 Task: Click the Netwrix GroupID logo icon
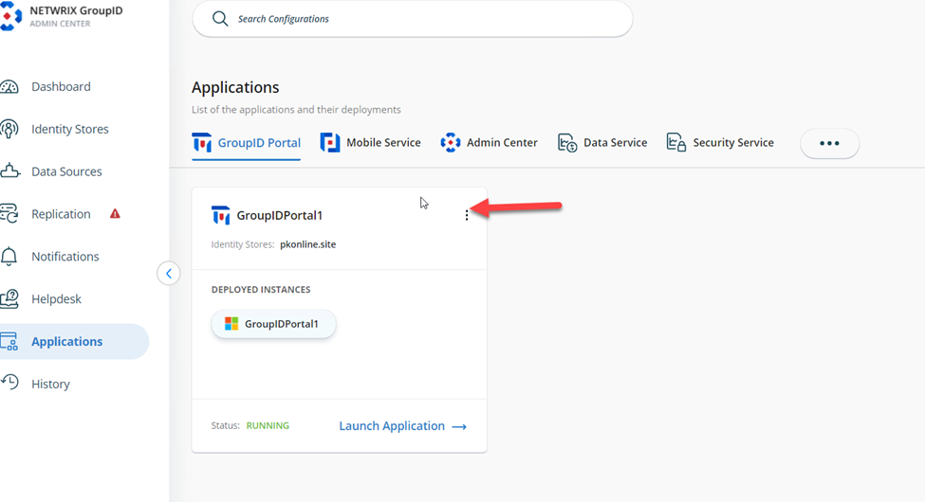pos(10,16)
